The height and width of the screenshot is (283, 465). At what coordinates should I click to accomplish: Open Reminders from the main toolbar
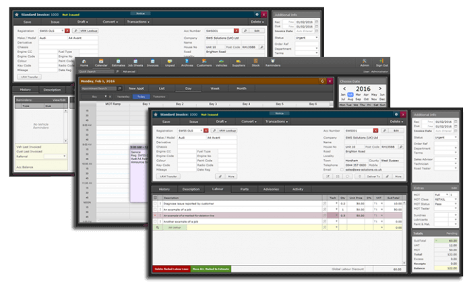click(x=272, y=63)
